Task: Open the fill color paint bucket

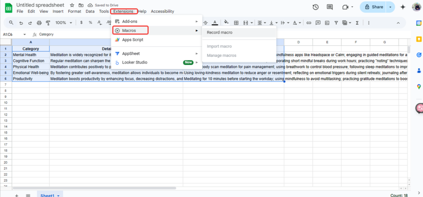Action: pos(226,23)
